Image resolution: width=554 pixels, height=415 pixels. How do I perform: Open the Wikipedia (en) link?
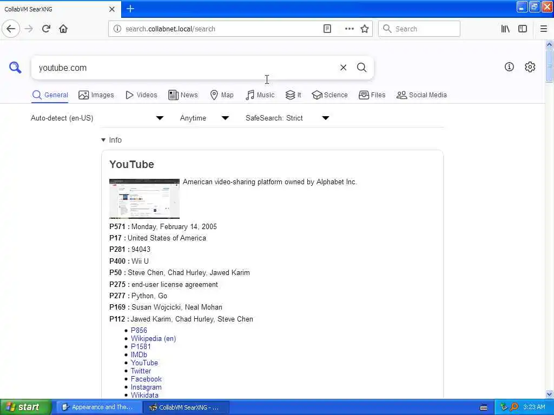(153, 338)
